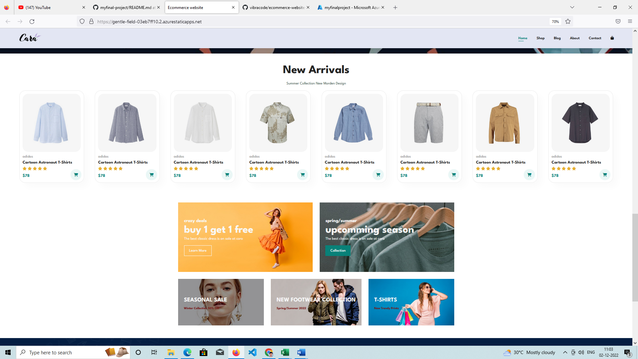Click the Cara logo

[x=30, y=38]
